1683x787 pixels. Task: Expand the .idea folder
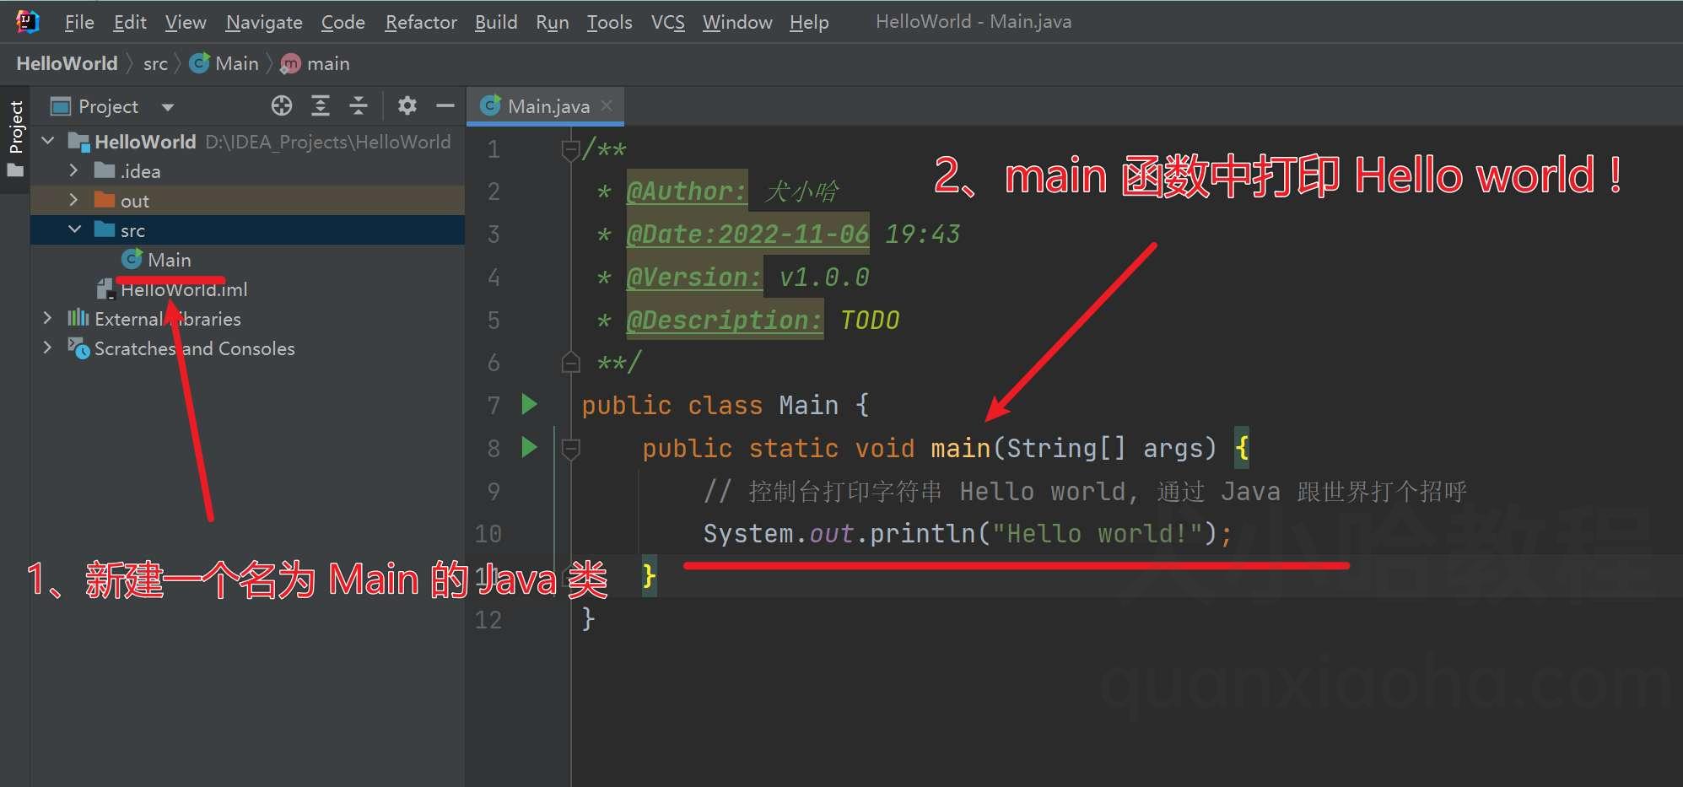click(x=73, y=171)
